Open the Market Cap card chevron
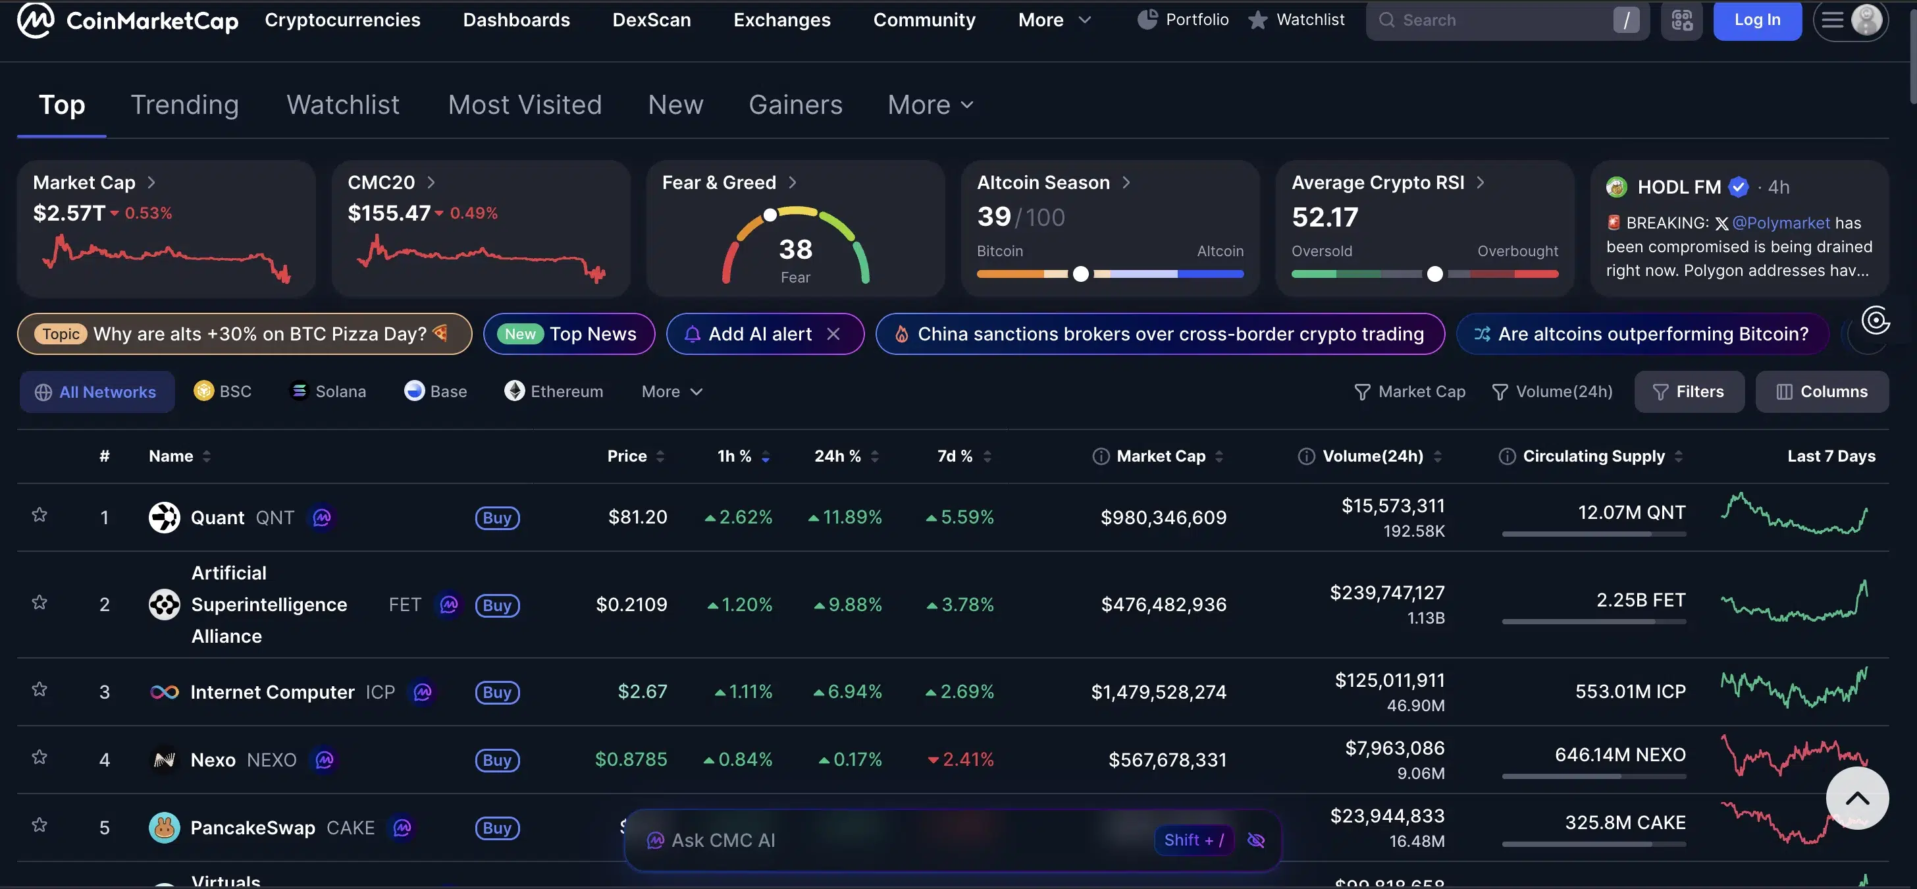The width and height of the screenshot is (1917, 889). 151,182
